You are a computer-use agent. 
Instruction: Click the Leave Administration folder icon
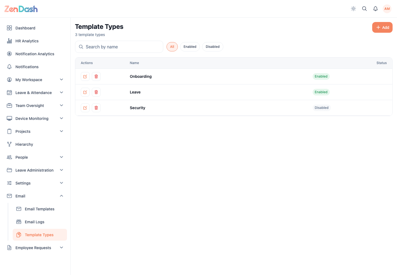point(9,170)
